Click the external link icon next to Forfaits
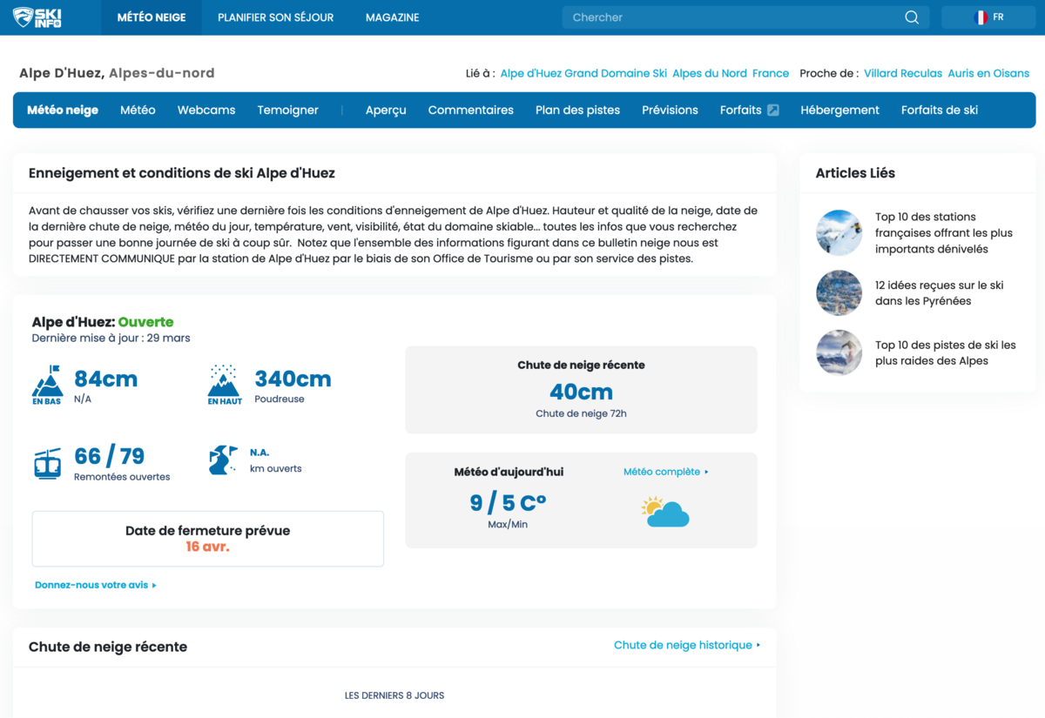The image size is (1045, 718). pos(772,111)
